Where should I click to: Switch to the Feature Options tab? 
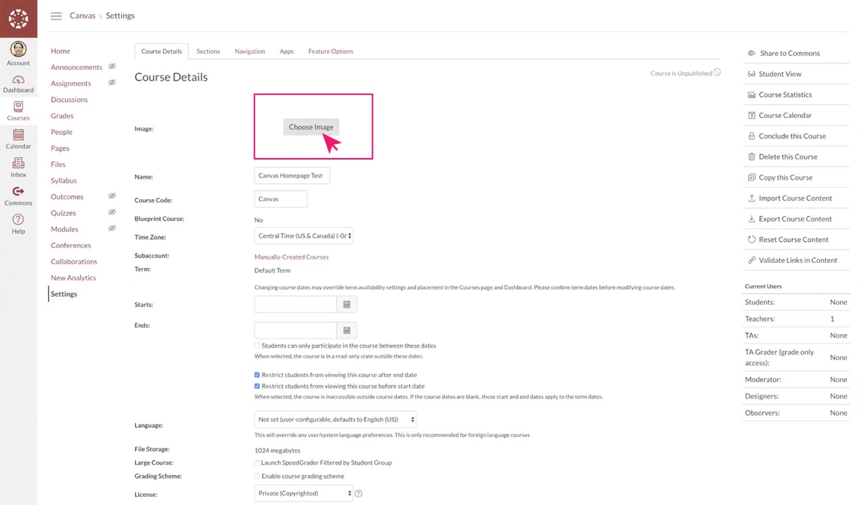tap(330, 51)
